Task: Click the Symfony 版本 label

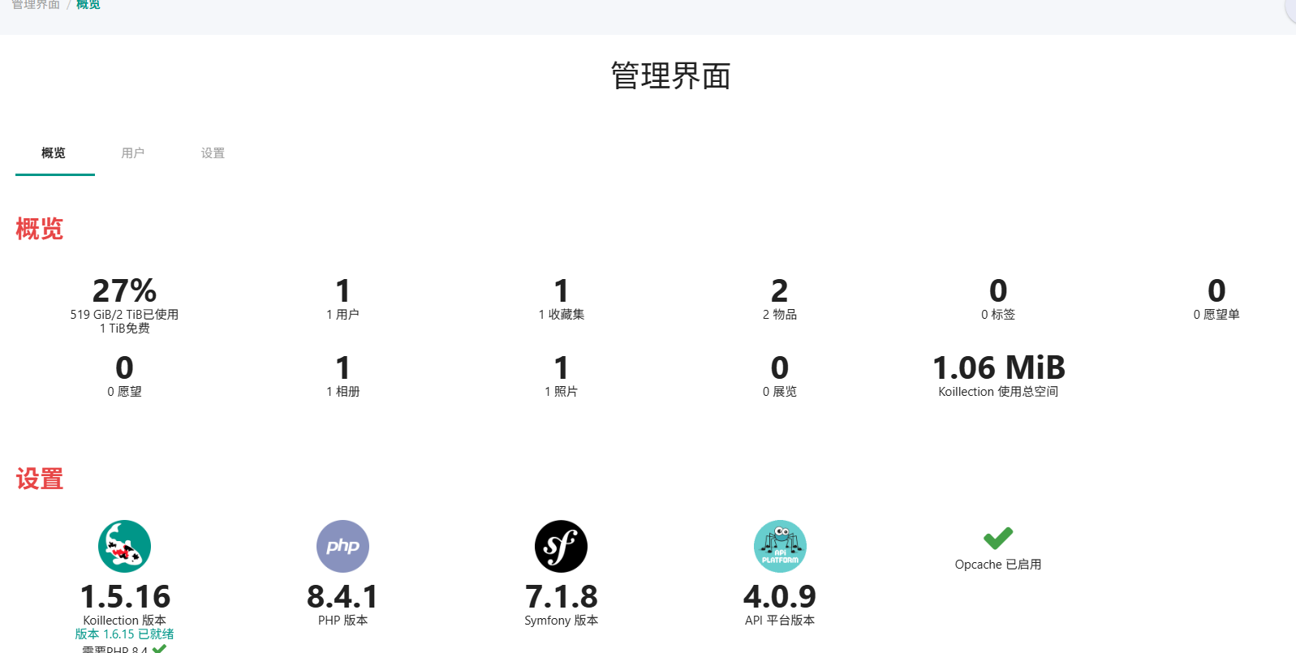Action: click(561, 621)
